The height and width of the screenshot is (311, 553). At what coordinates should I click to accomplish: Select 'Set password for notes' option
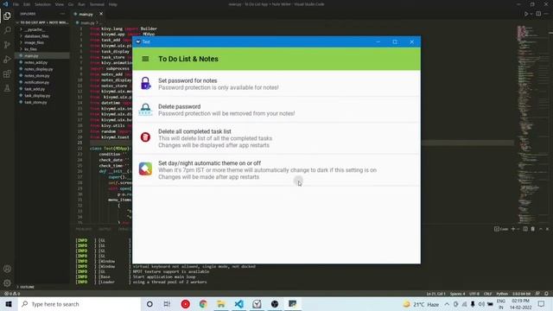pos(276,84)
